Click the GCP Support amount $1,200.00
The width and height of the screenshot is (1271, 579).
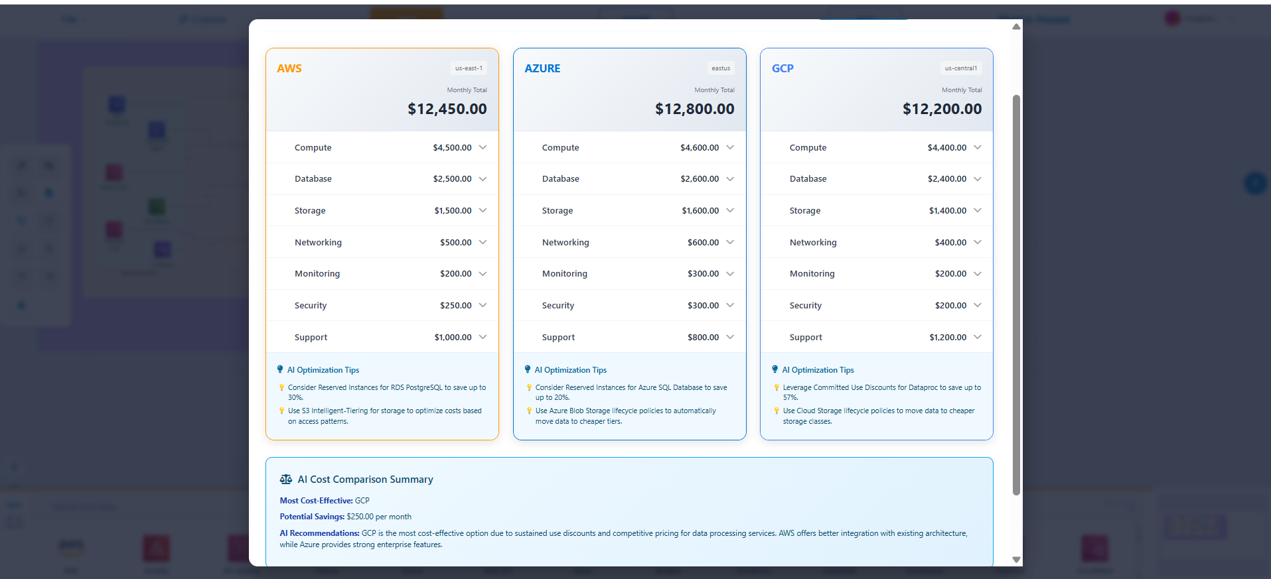point(948,337)
